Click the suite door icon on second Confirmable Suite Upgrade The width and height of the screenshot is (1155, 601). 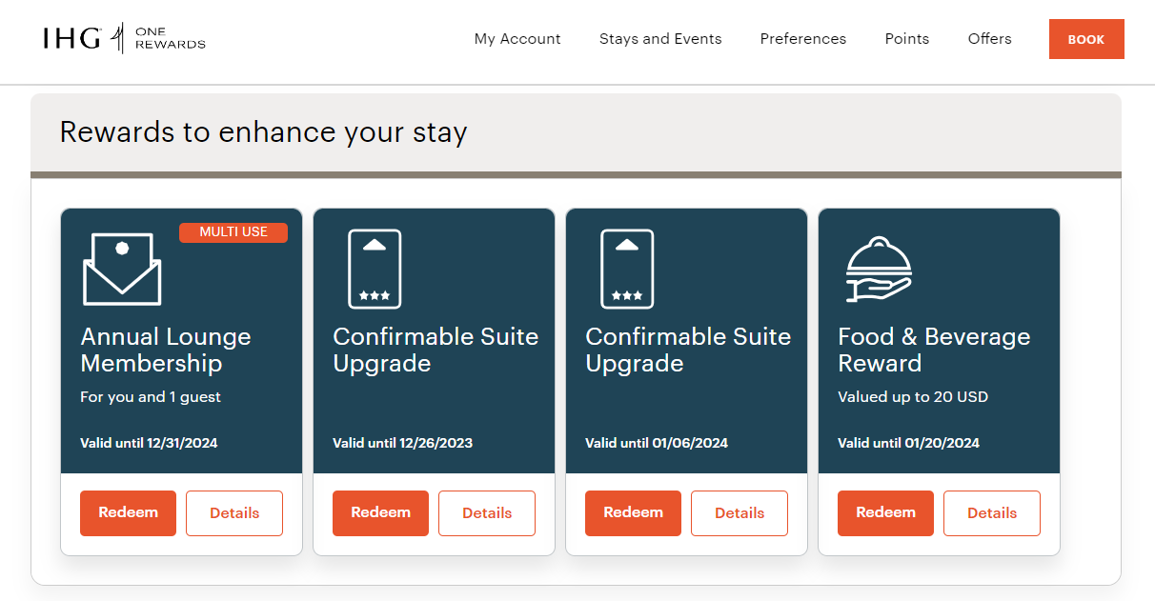627,268
